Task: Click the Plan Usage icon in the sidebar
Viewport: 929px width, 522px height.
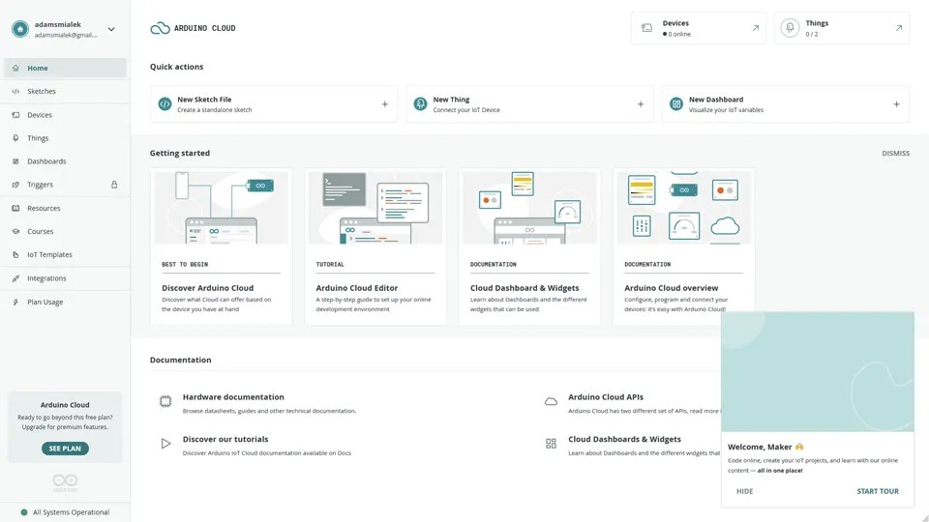Action: (x=15, y=302)
